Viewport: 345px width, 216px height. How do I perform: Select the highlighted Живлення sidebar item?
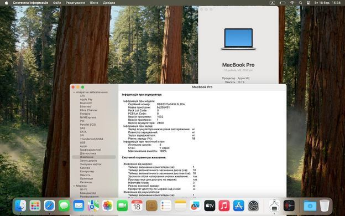click(x=94, y=157)
